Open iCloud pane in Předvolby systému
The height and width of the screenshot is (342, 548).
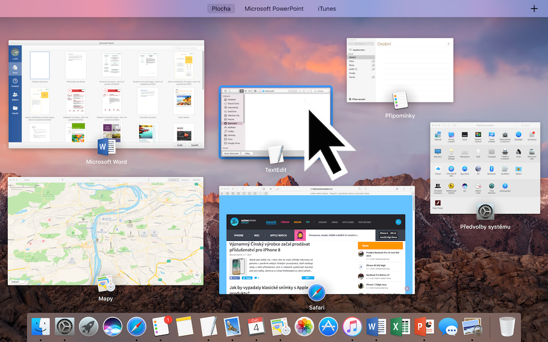tap(437, 170)
